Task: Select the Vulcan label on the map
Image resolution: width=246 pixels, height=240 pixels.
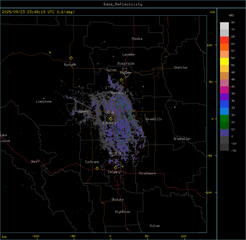Action: pyautogui.click(x=155, y=226)
